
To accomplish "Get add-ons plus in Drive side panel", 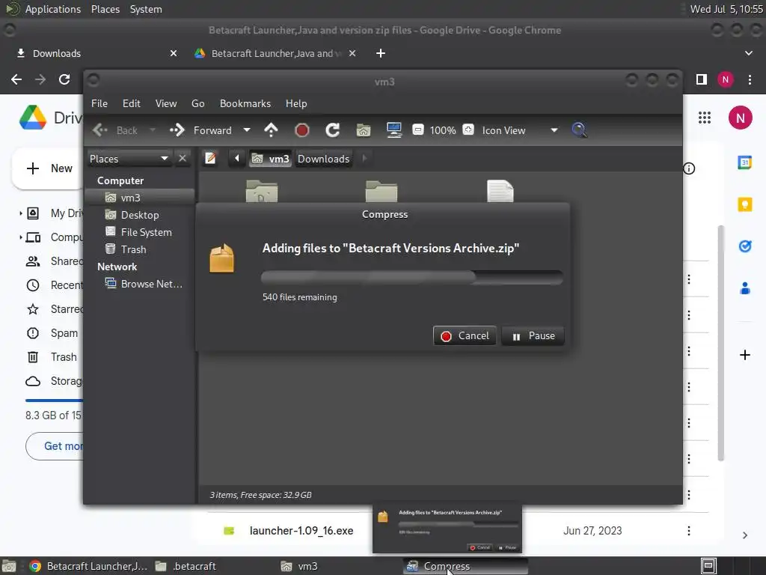I will tap(744, 355).
